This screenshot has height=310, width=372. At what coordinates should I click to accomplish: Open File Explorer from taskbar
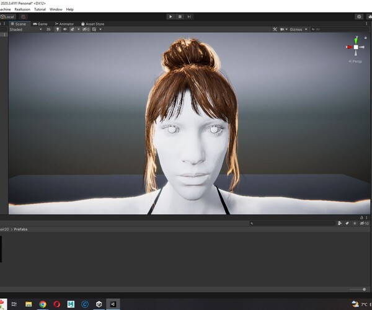tap(29, 304)
